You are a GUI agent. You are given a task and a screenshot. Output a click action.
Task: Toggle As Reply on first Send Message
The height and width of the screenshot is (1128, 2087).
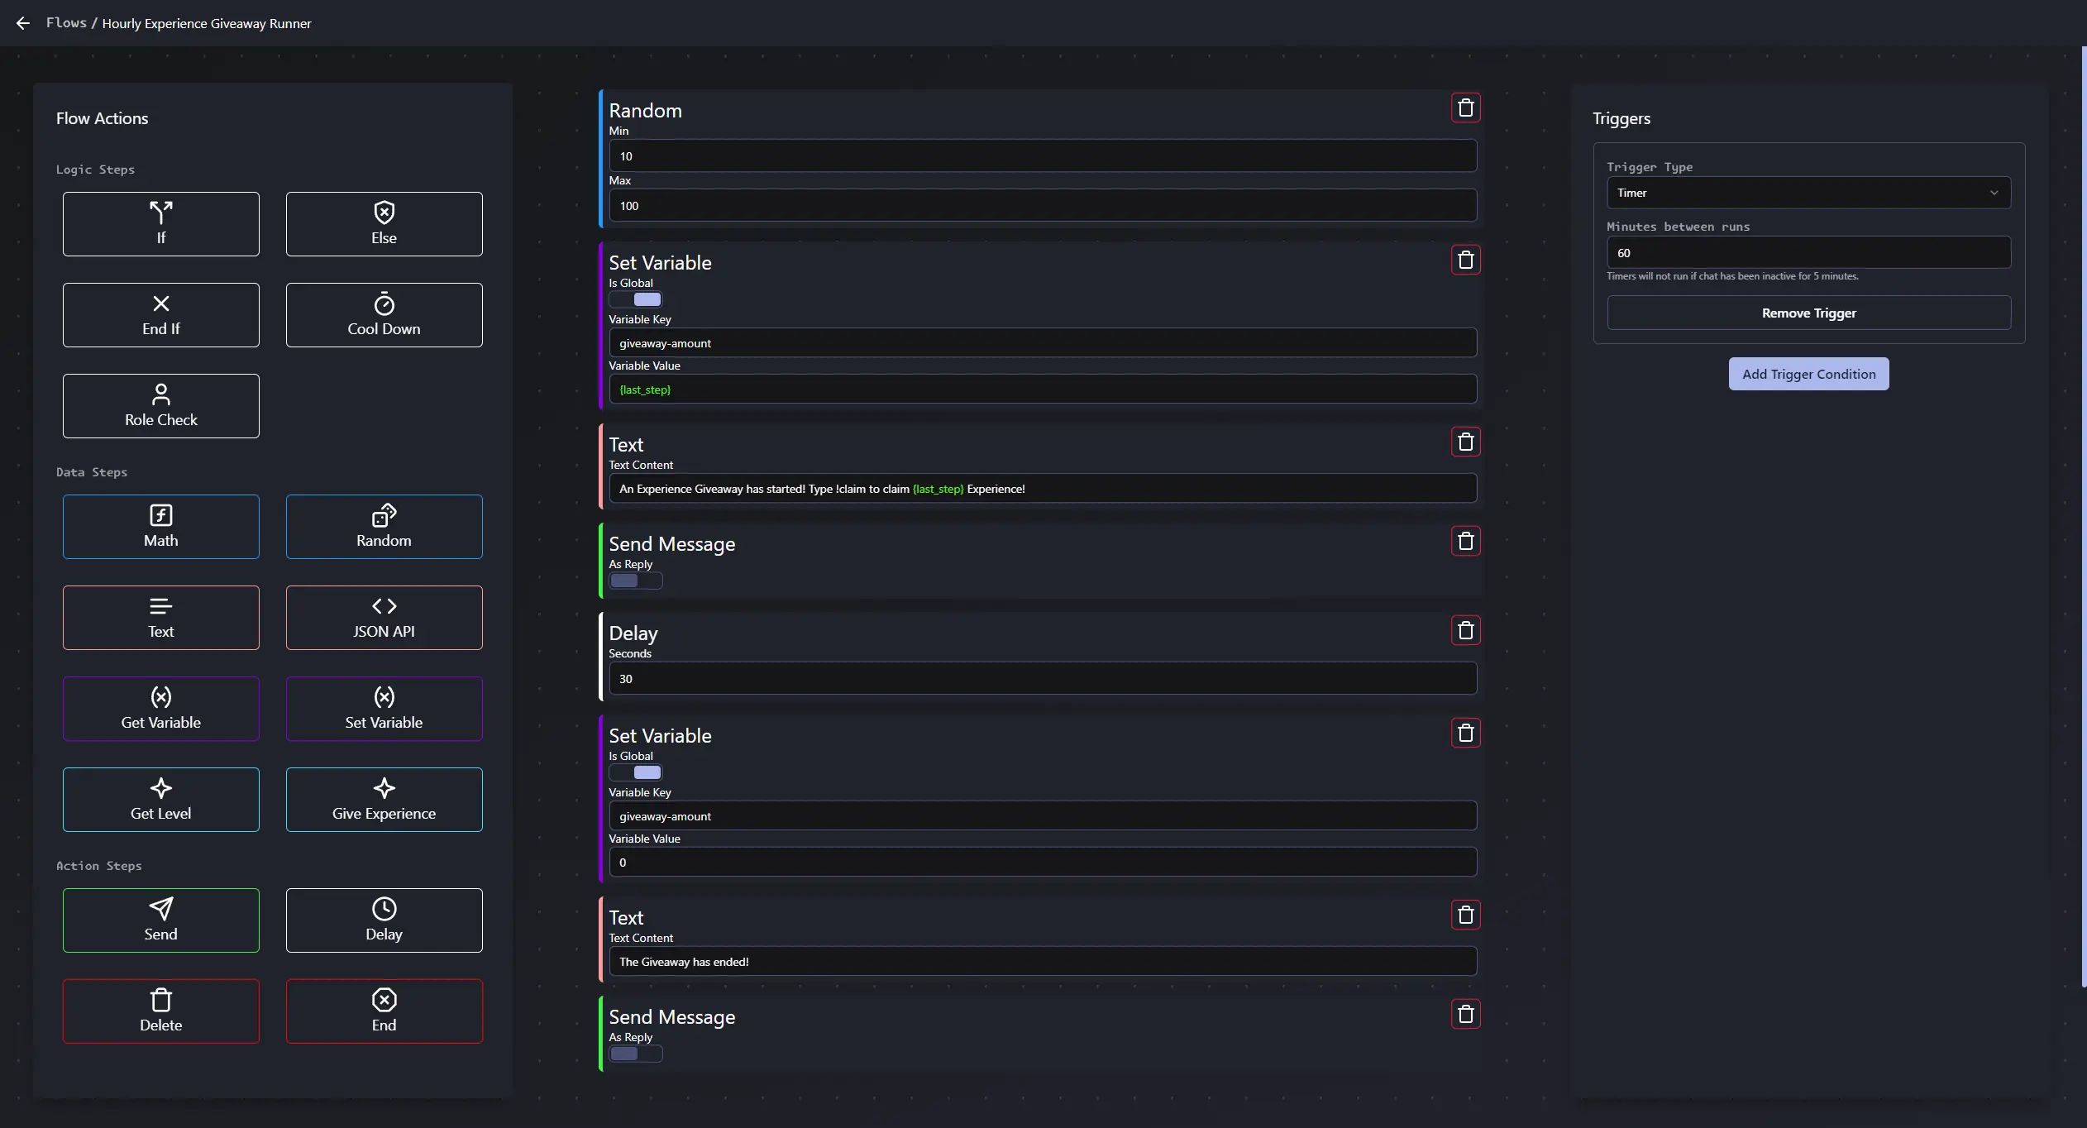636,581
